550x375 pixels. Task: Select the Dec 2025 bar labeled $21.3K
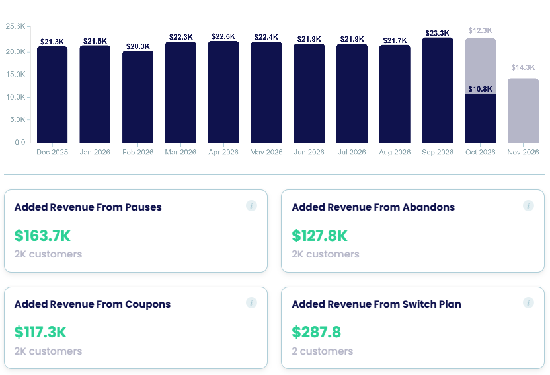52,94
